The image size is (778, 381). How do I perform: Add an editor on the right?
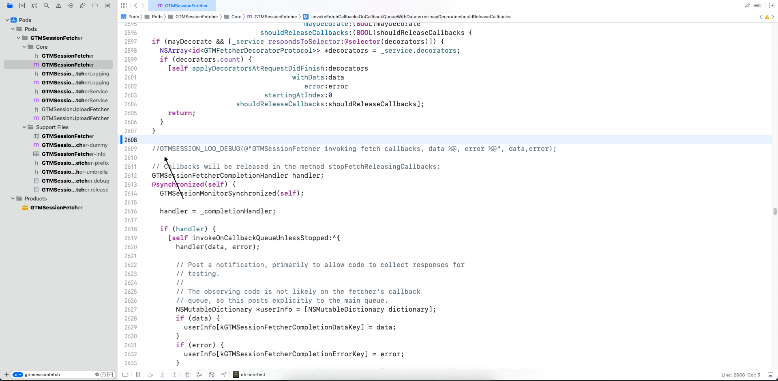click(772, 6)
